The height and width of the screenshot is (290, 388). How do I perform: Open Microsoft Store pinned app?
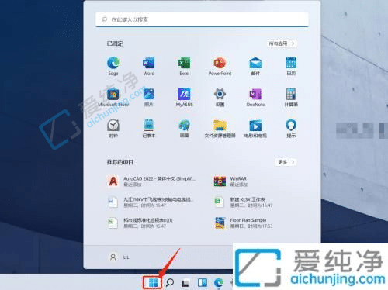click(x=113, y=98)
